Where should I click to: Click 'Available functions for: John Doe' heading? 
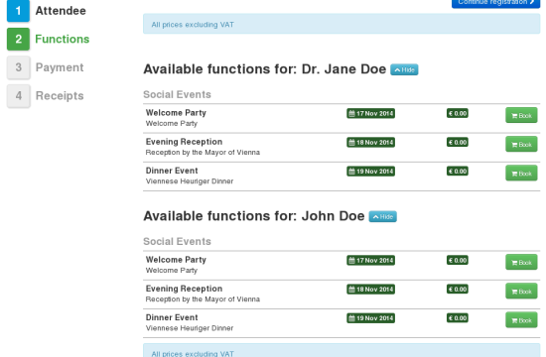tap(254, 216)
